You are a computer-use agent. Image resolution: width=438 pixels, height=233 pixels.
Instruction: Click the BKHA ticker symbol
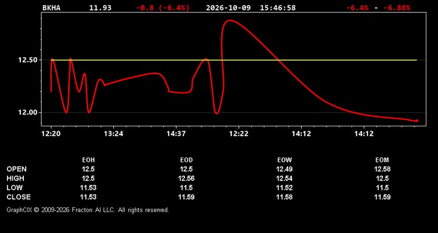[x=51, y=8]
